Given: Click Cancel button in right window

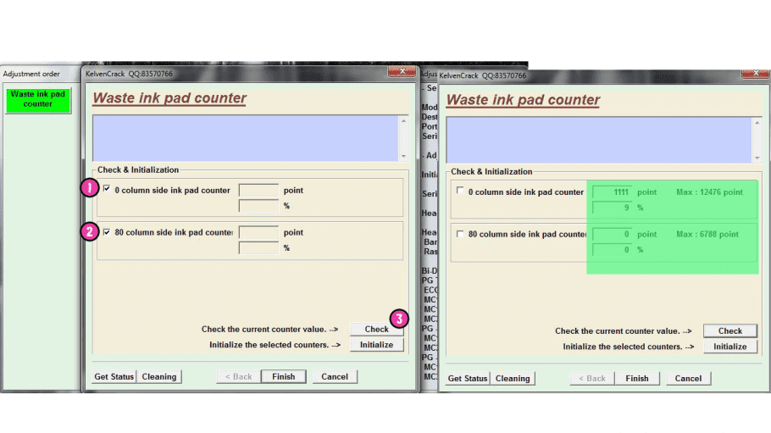Looking at the screenshot, I should coord(688,379).
